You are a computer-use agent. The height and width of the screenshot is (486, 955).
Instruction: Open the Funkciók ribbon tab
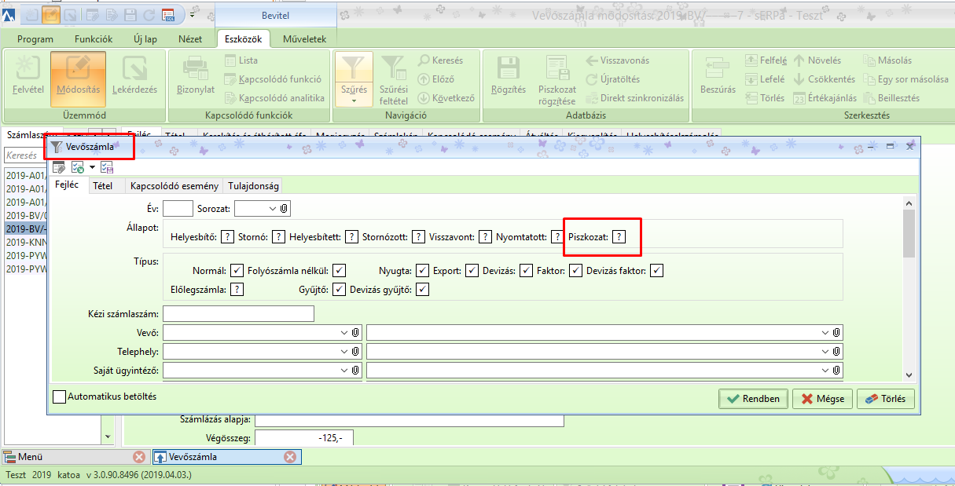pyautogui.click(x=94, y=39)
